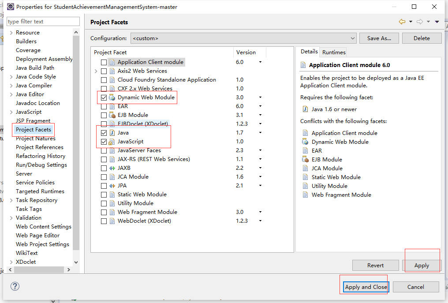Click the type filter text field
The width and height of the screenshot is (448, 303).
tap(43, 22)
